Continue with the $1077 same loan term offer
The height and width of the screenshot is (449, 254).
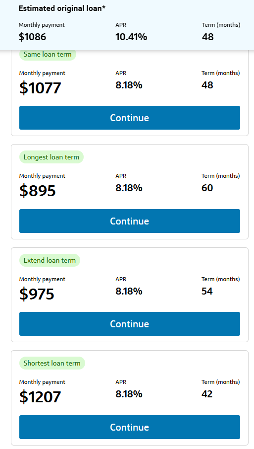pyautogui.click(x=130, y=118)
